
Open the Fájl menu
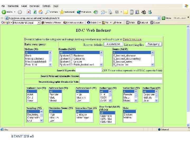point(3,6)
